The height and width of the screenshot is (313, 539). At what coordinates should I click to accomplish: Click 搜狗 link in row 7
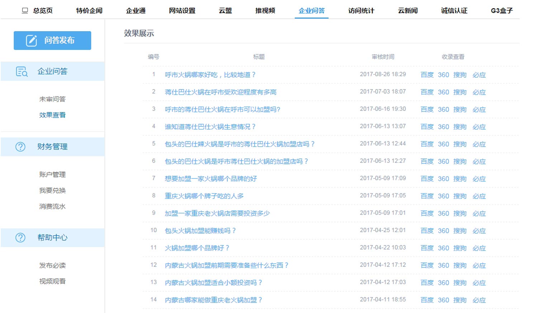pyautogui.click(x=460, y=178)
